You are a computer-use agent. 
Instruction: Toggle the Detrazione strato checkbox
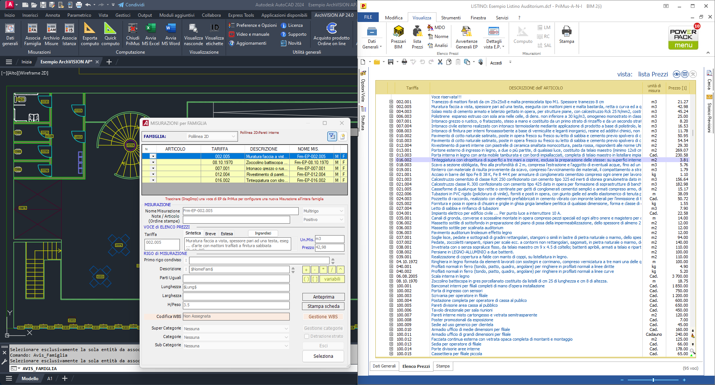click(x=307, y=336)
